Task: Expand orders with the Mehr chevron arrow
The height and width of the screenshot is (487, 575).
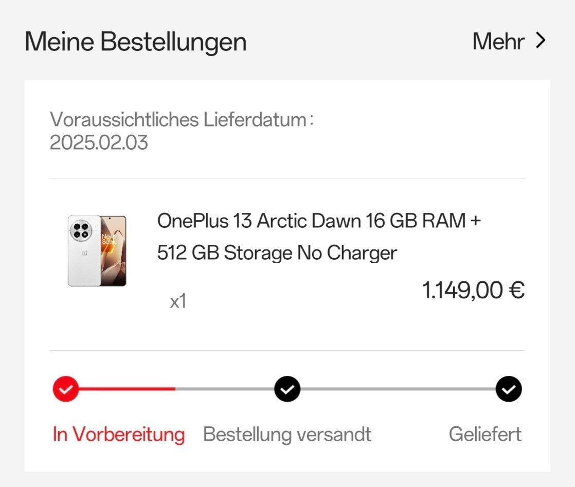Action: [540, 41]
